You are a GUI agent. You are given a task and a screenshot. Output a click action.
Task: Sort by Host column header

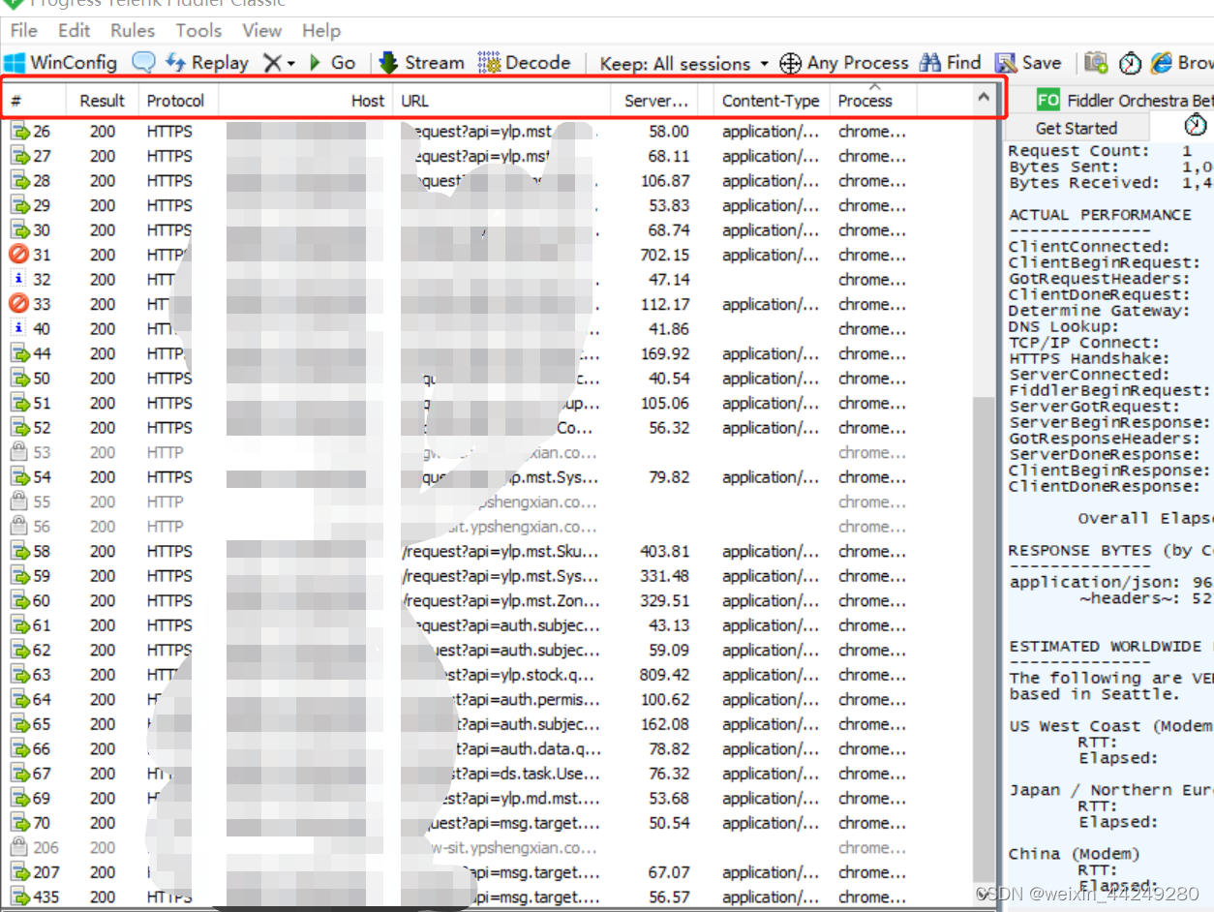pyautogui.click(x=305, y=101)
